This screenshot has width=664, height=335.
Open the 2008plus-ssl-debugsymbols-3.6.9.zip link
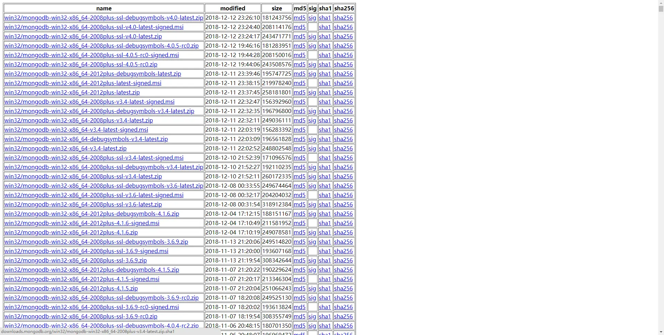tap(96, 242)
